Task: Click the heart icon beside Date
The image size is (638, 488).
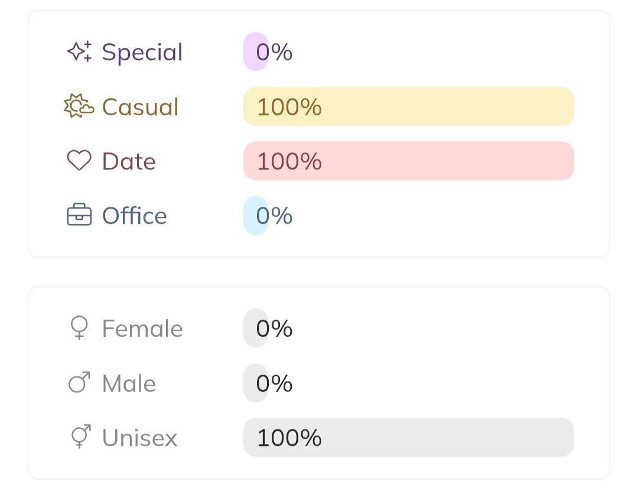Action: [79, 161]
